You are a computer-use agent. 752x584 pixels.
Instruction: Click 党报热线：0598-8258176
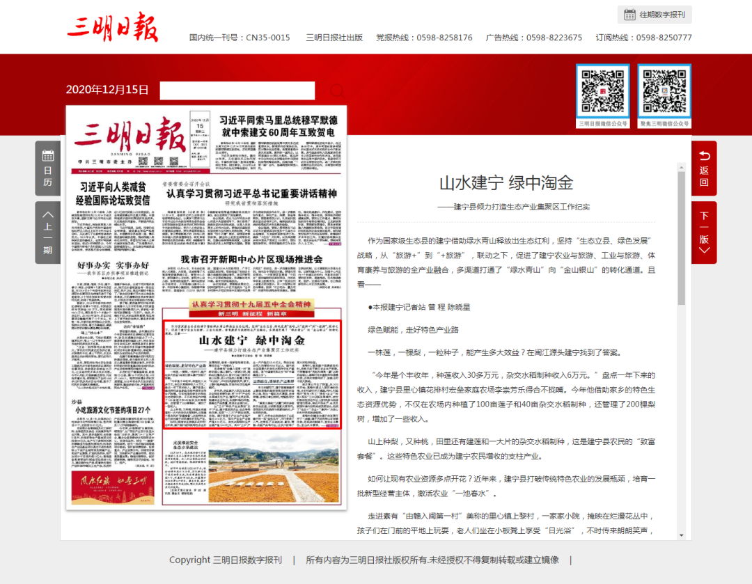[x=425, y=38]
